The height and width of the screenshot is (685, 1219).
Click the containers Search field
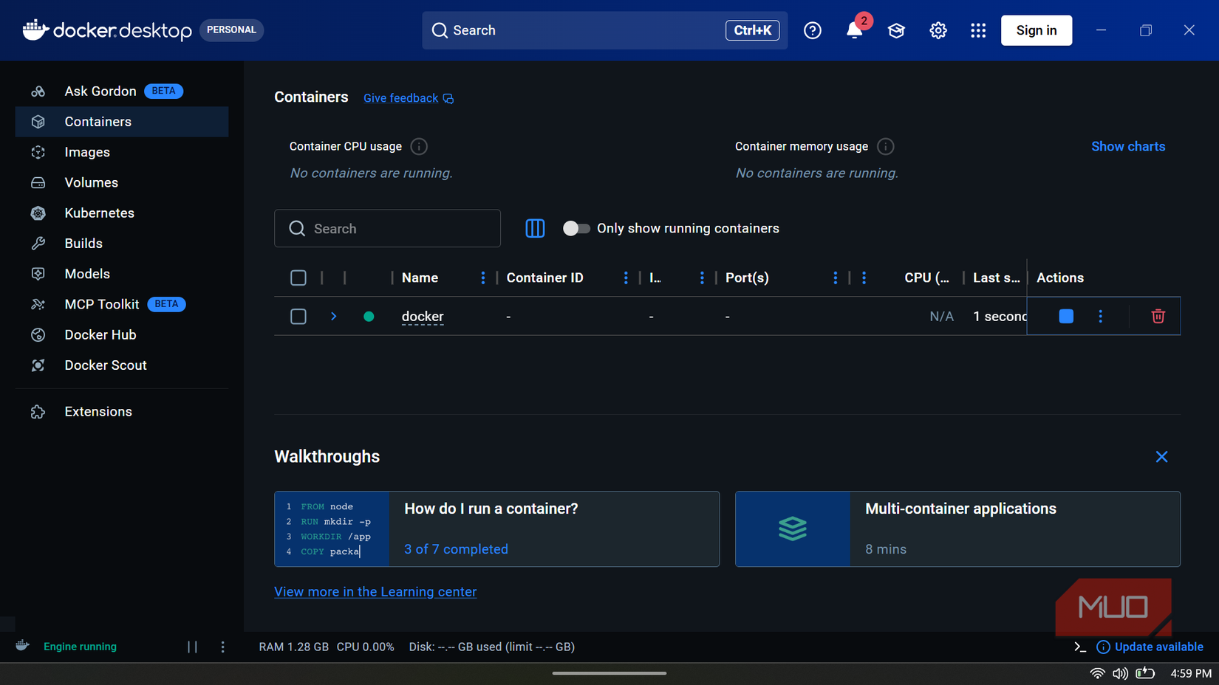[387, 228]
